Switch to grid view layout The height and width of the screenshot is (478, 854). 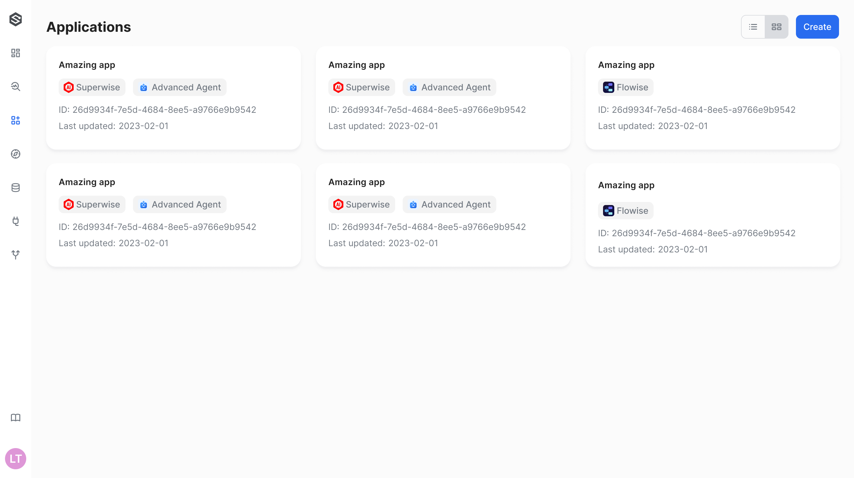[x=776, y=27]
